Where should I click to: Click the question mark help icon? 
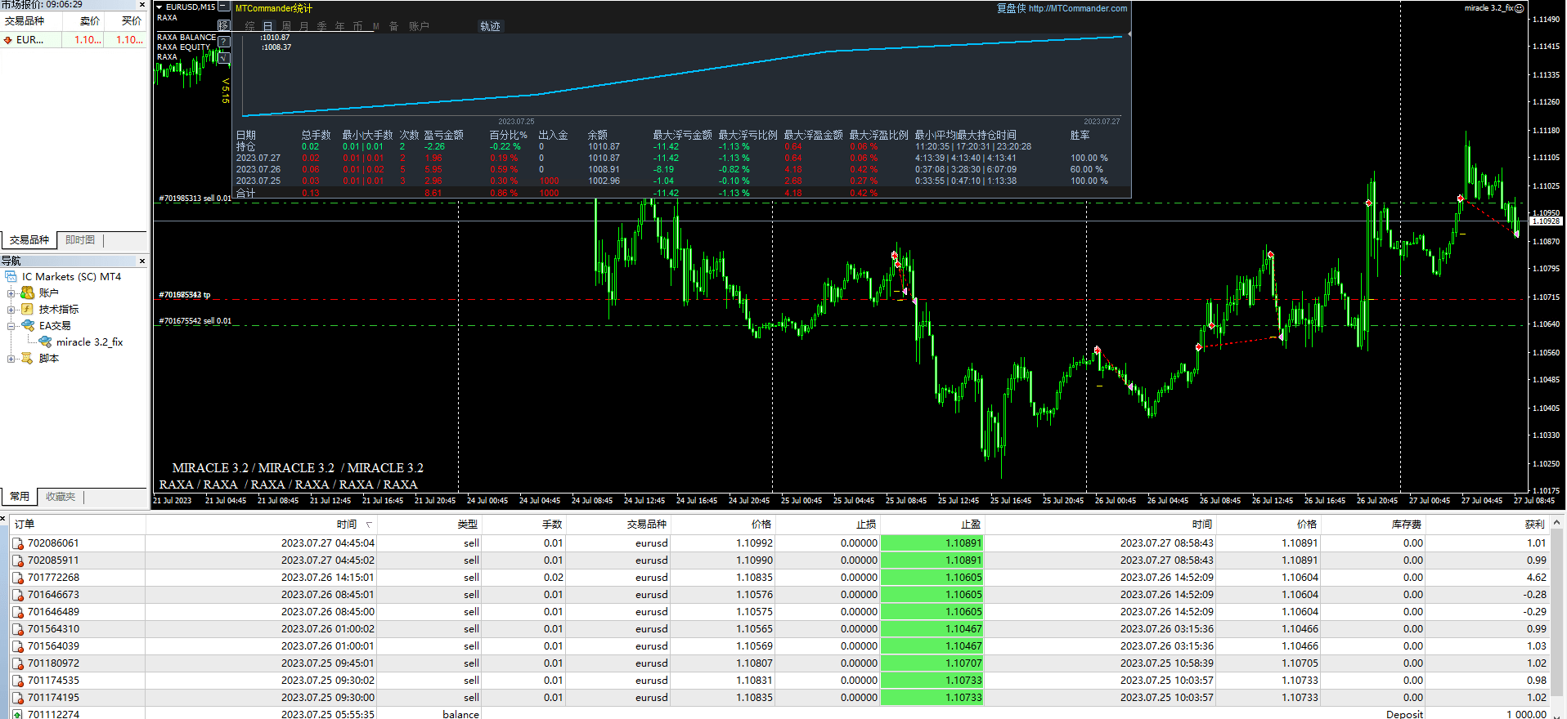224,42
